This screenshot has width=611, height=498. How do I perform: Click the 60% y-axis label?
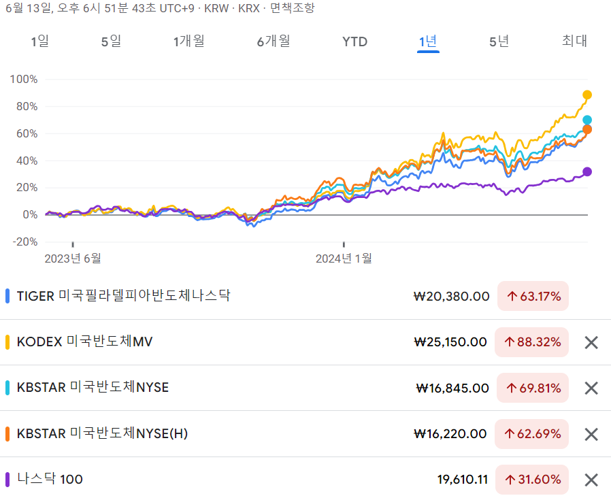pos(27,133)
